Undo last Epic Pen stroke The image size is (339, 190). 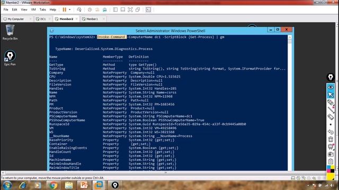331,132
